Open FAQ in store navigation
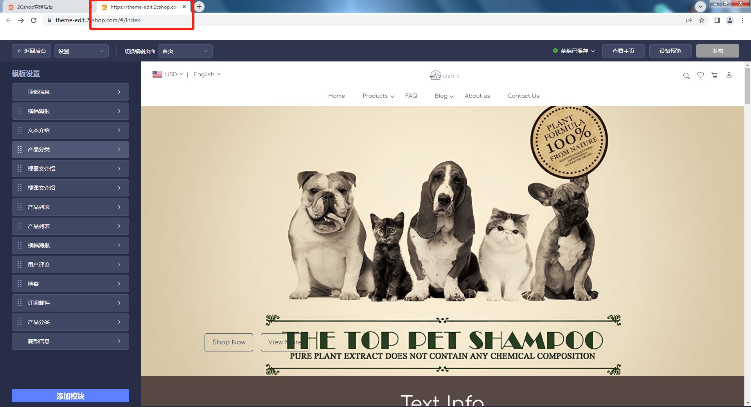751x407 pixels. click(x=411, y=96)
